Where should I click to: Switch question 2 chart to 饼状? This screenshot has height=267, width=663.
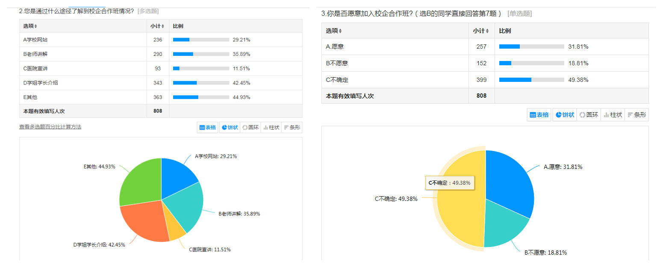230,128
